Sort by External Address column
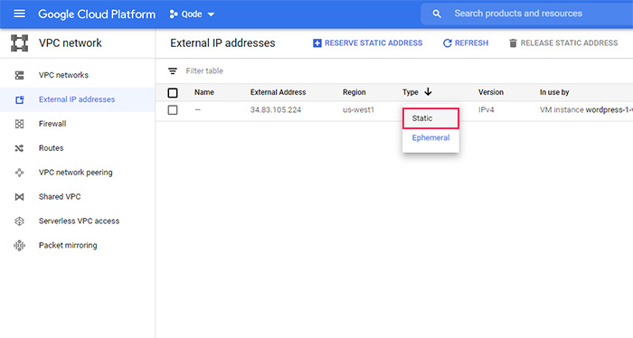This screenshot has height=338, width=633. coord(279,92)
